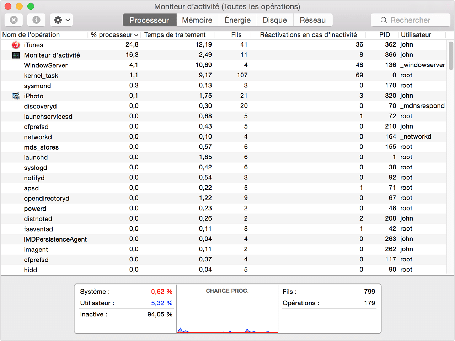Toggle sort arrow on % processeur column

coord(136,35)
